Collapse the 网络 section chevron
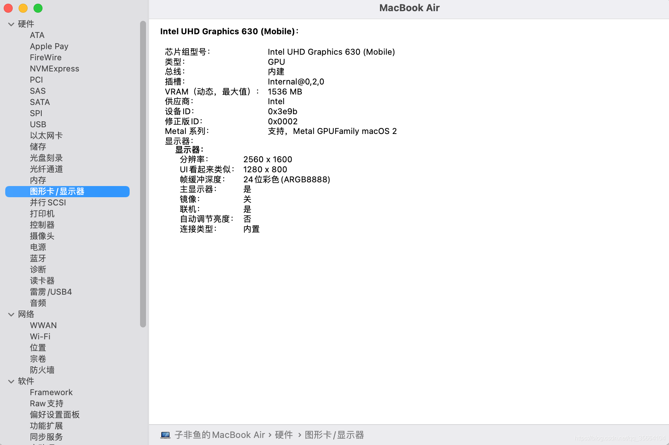This screenshot has height=445, width=669. click(x=11, y=314)
